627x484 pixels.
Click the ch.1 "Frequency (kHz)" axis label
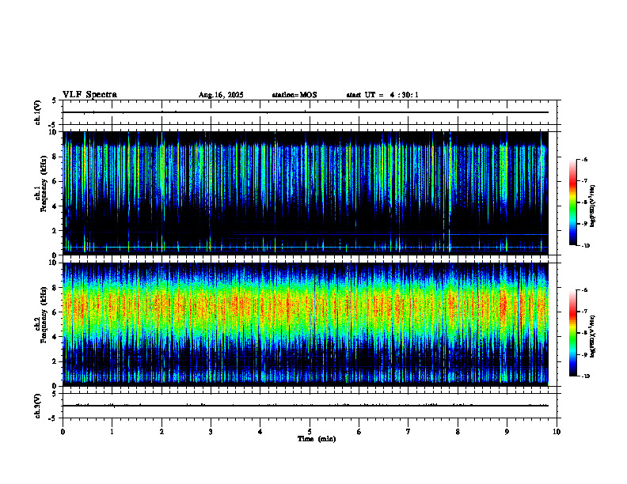click(x=44, y=183)
